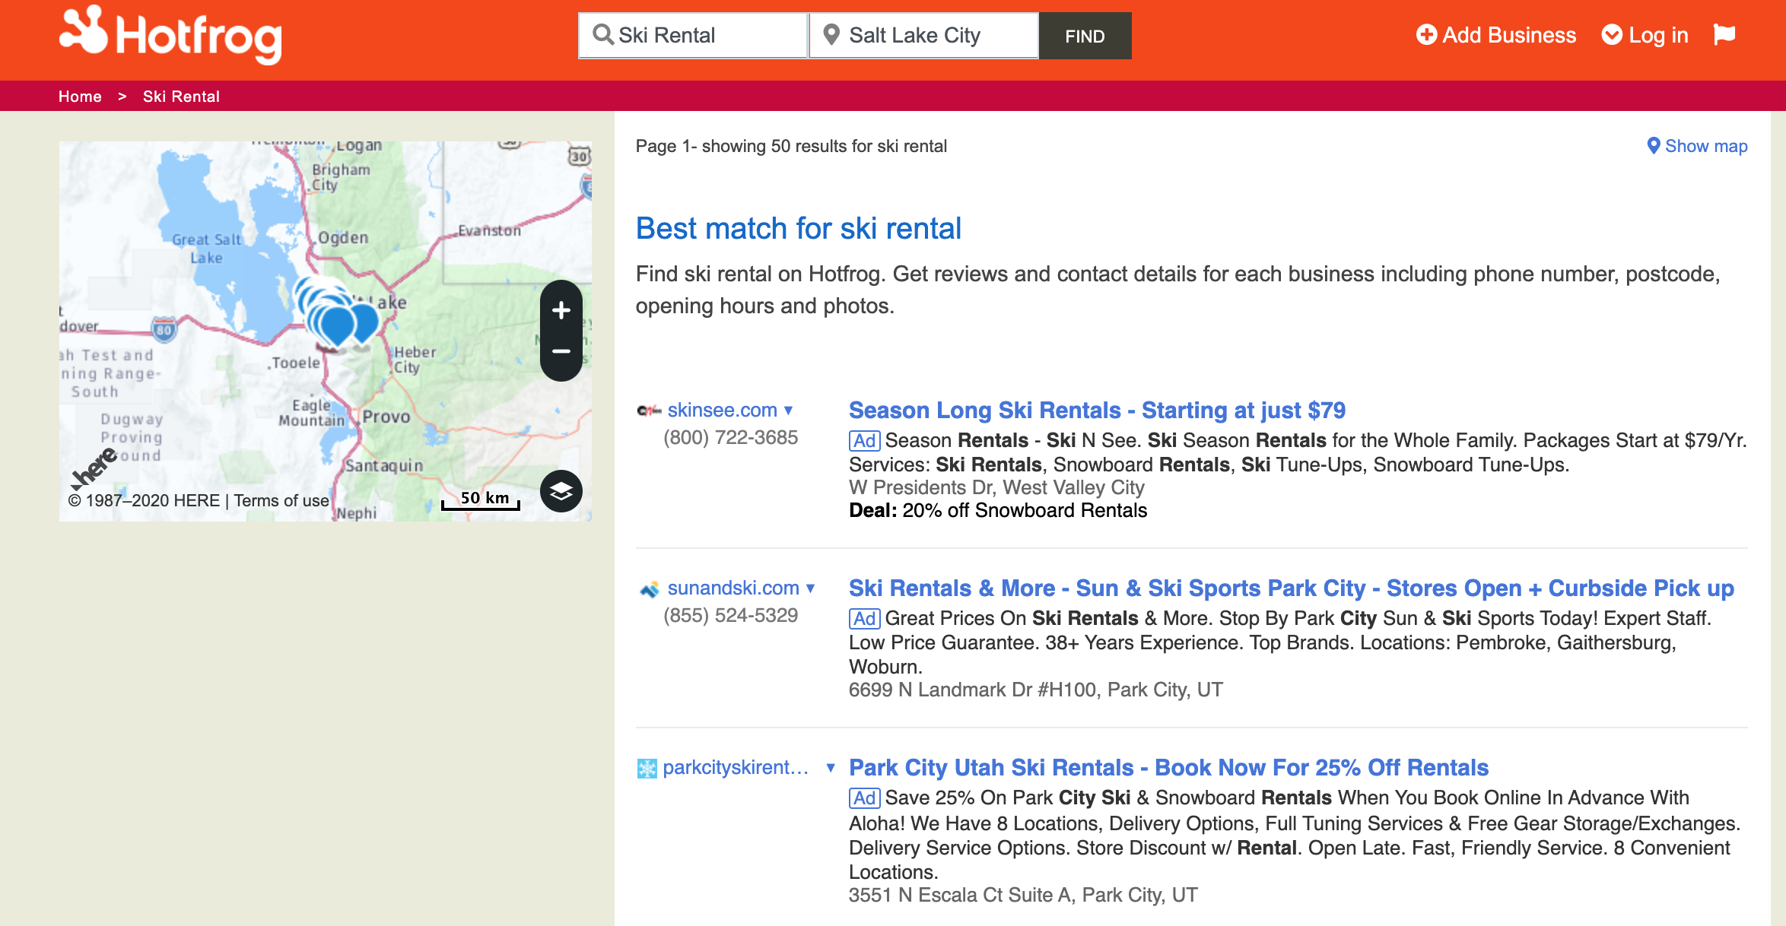Click the map zoom in plus button
The image size is (1786, 926).
561,309
